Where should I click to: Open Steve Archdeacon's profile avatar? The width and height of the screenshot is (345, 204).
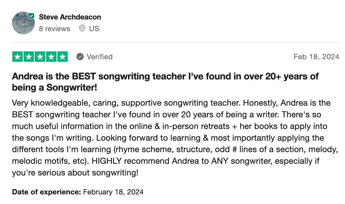(x=23, y=23)
